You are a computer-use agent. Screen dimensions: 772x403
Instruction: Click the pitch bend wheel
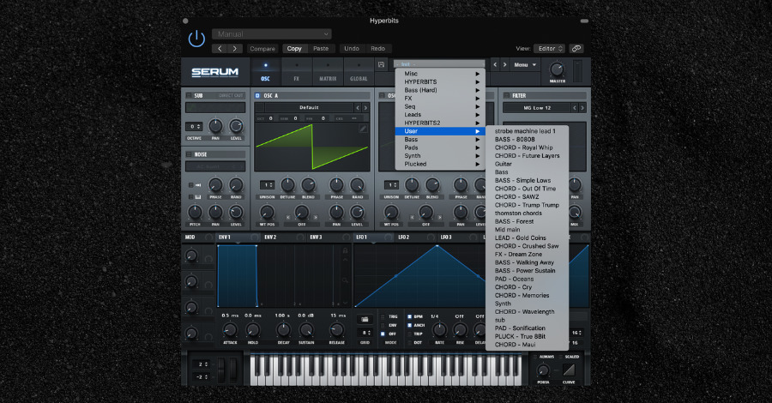[221, 370]
